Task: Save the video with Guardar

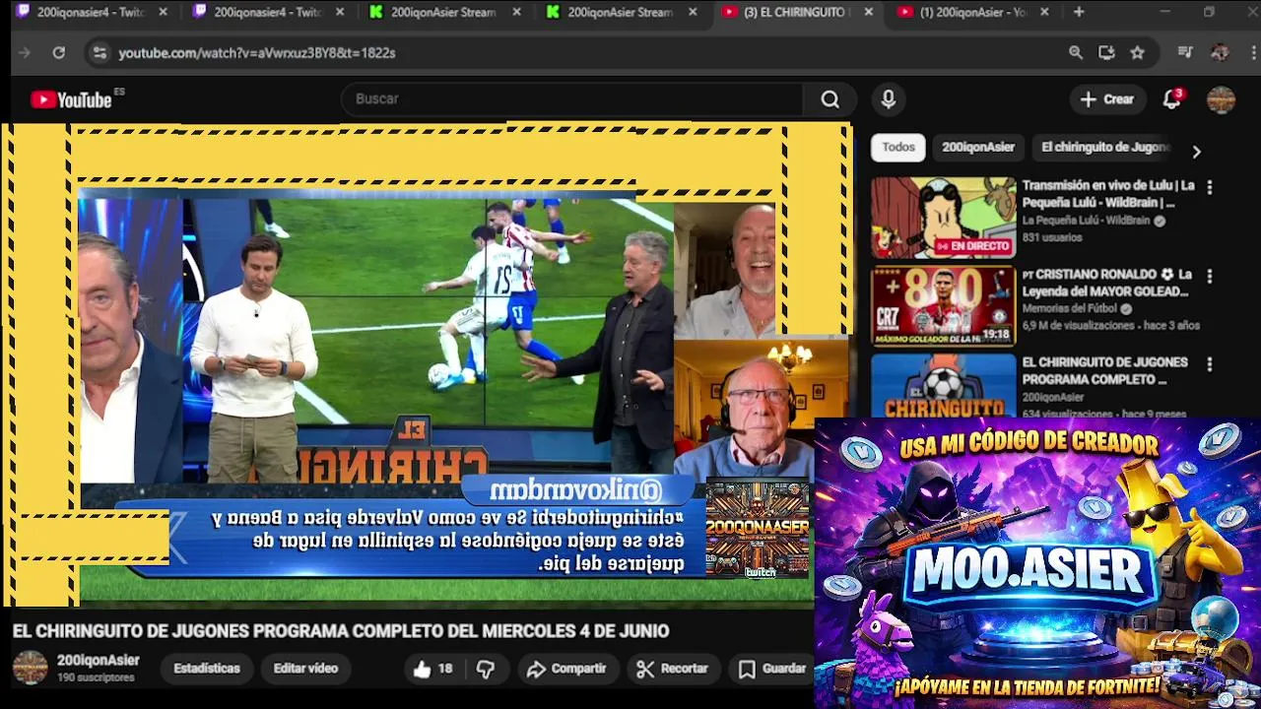Action: pyautogui.click(x=773, y=669)
